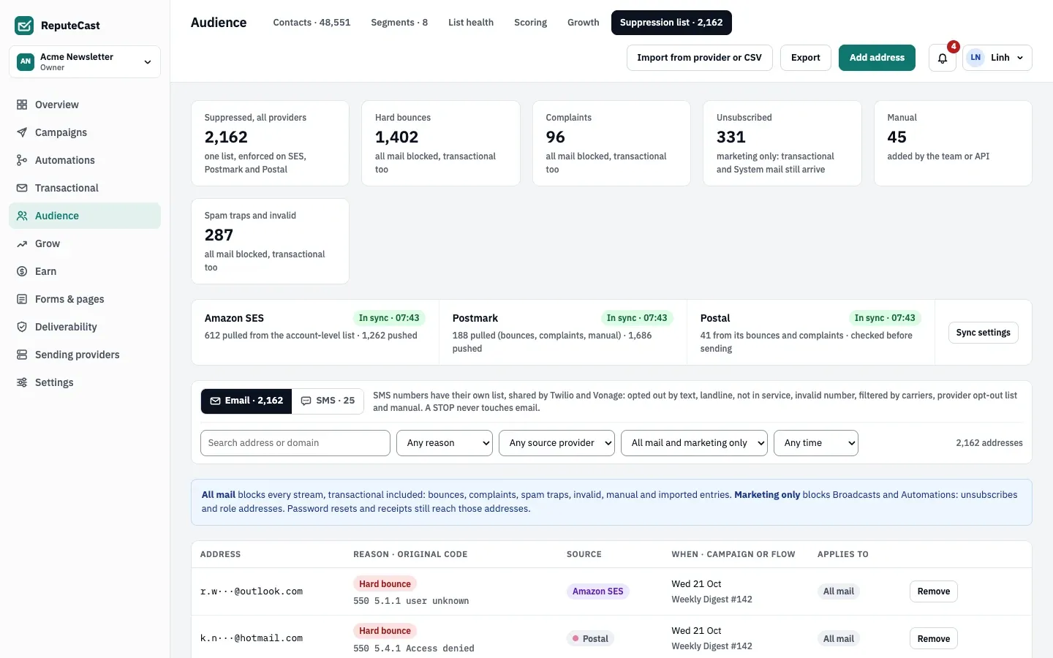The height and width of the screenshot is (658, 1053).
Task: Open the Growth tab
Action: tap(583, 23)
